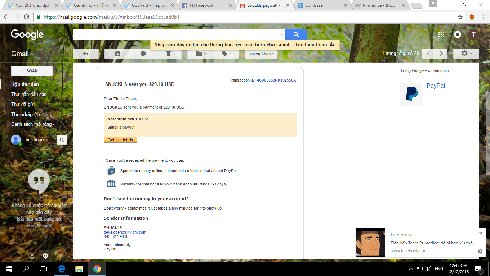Switch to Hangouts conversations tab icon
Screen dimensions: 490x276
point(45,256)
